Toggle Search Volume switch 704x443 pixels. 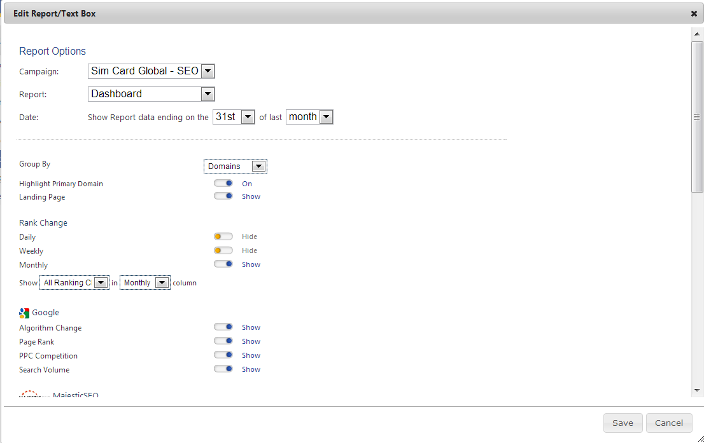click(223, 369)
